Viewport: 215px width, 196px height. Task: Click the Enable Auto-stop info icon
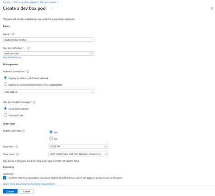coord(23,131)
